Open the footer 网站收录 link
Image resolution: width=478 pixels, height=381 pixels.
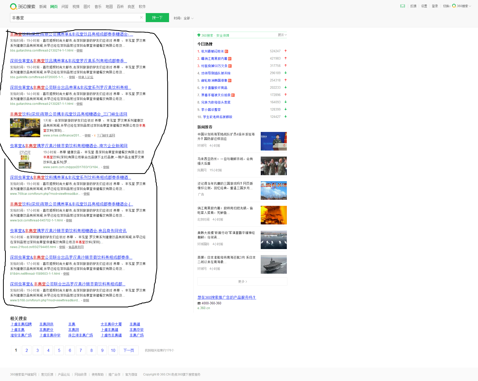pos(81,374)
